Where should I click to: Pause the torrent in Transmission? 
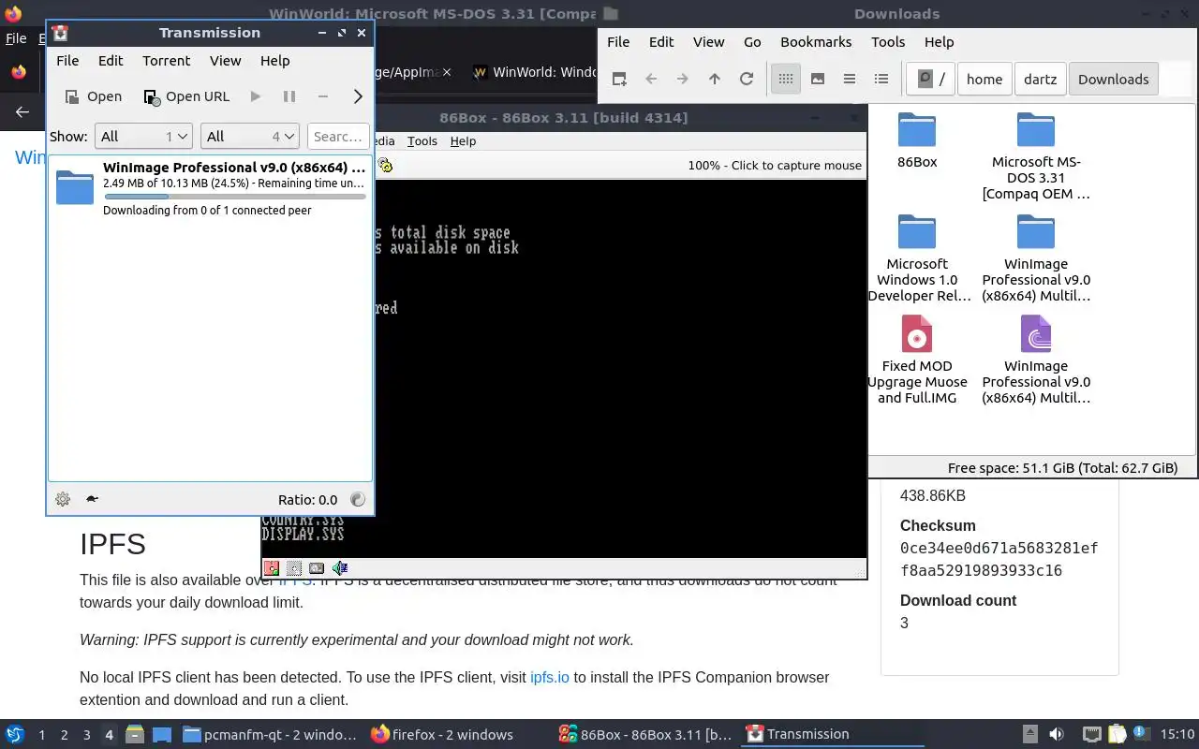point(289,96)
